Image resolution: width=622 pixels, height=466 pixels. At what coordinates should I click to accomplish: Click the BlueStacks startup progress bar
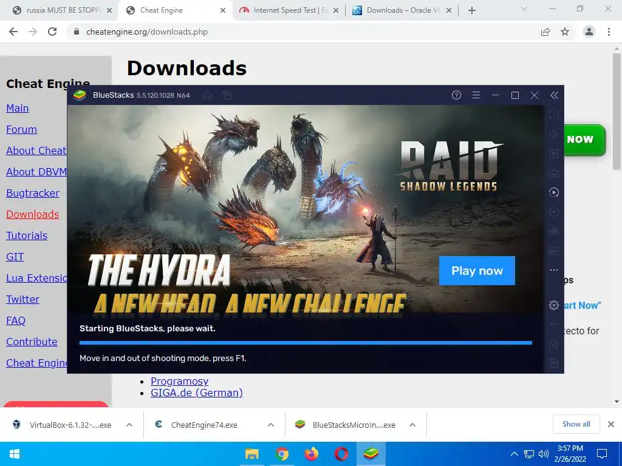pos(306,343)
